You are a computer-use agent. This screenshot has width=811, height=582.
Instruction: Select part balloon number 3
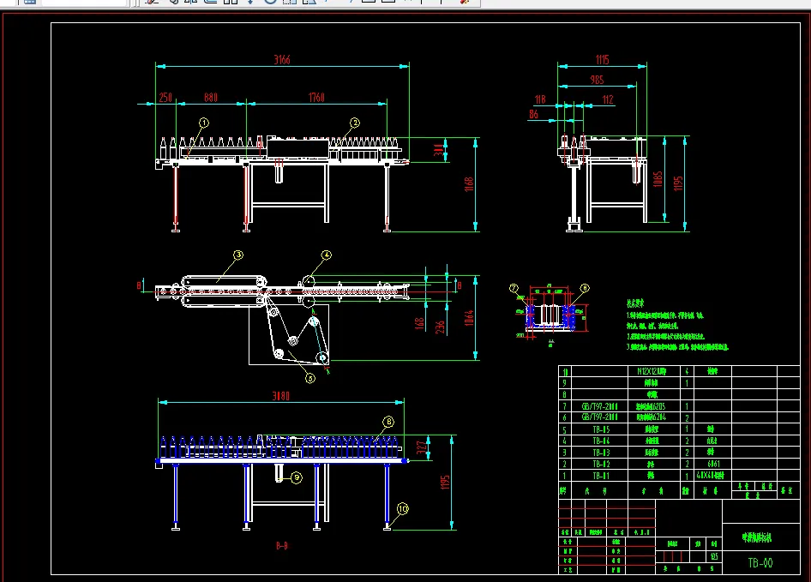(x=238, y=255)
